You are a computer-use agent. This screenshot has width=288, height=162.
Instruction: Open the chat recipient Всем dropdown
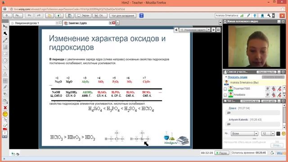click(x=256, y=134)
